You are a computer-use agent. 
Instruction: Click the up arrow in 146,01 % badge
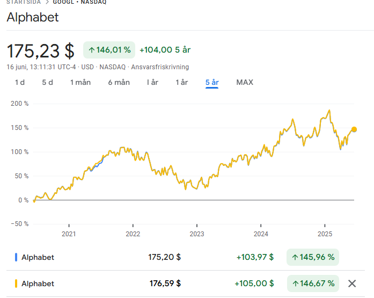click(x=92, y=50)
